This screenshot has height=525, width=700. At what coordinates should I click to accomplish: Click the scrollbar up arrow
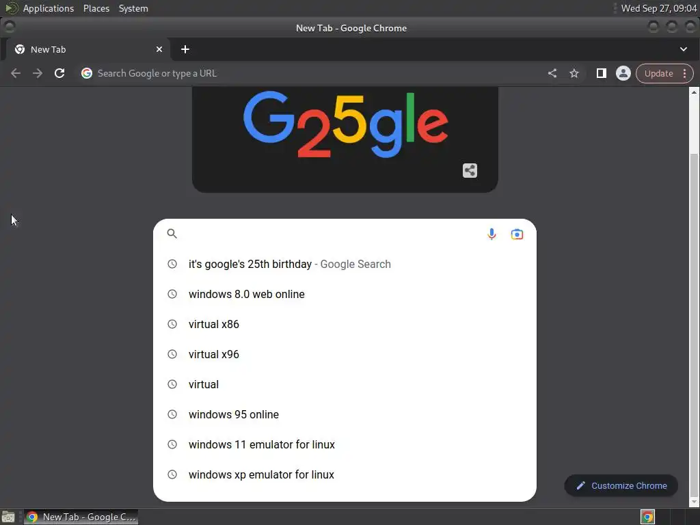coord(694,92)
